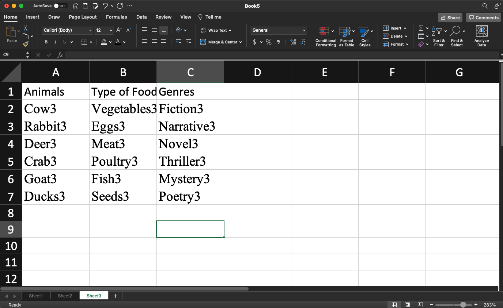503x308 pixels.
Task: Open the Formulas ribbon tab
Action: point(117,17)
